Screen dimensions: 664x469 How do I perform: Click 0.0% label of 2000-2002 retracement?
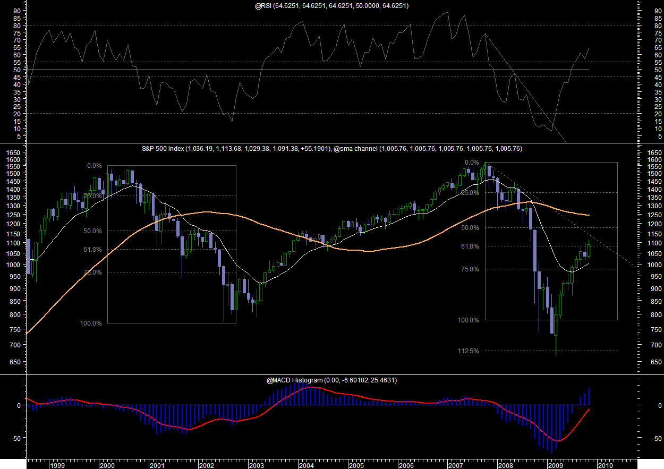point(94,166)
